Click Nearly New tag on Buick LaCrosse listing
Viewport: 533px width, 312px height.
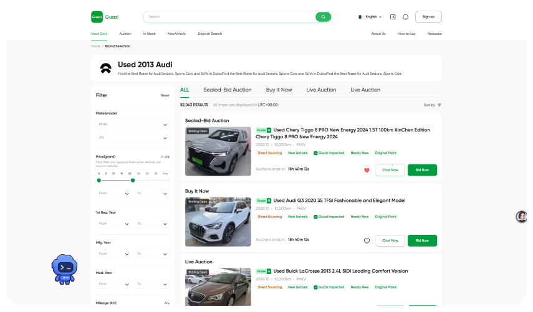click(x=359, y=287)
